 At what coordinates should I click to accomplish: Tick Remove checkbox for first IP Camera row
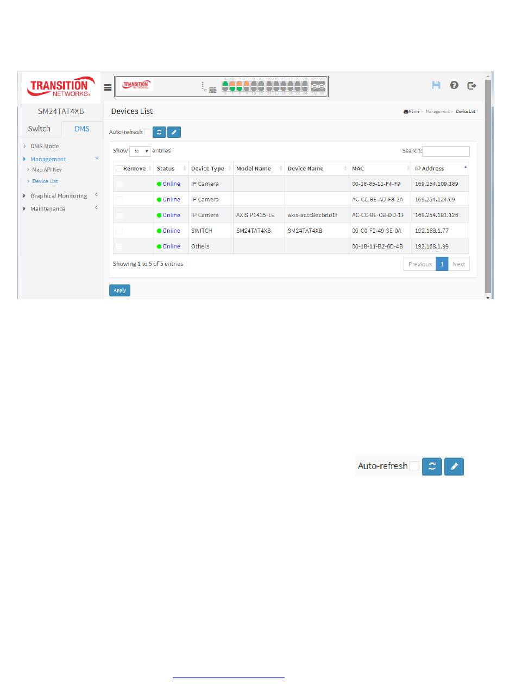[x=119, y=184]
